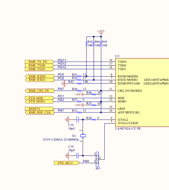The width and height of the screenshot is (169, 190).
Task: Select the RMII_TXD0 port
Action: point(39,66)
